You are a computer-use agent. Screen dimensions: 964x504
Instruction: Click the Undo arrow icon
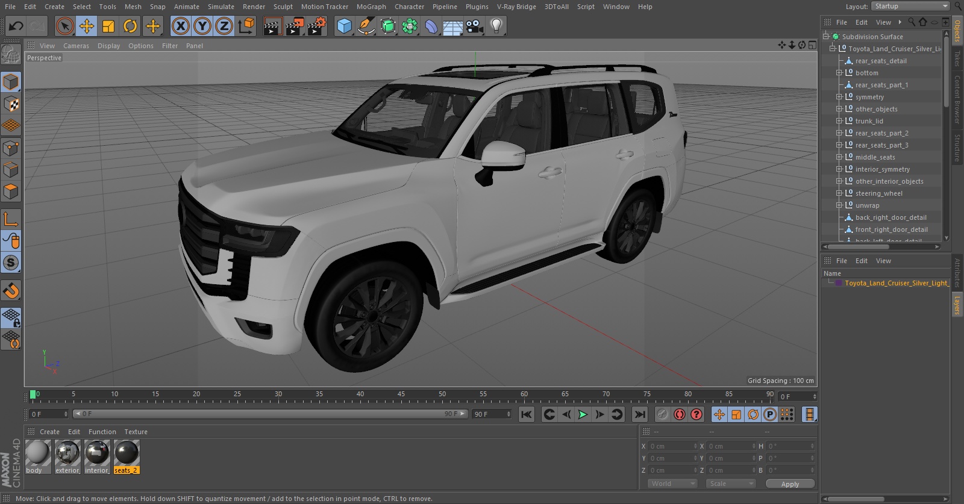tap(16, 26)
